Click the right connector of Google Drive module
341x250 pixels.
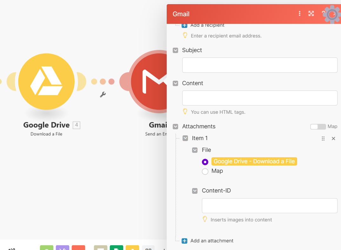(82, 82)
